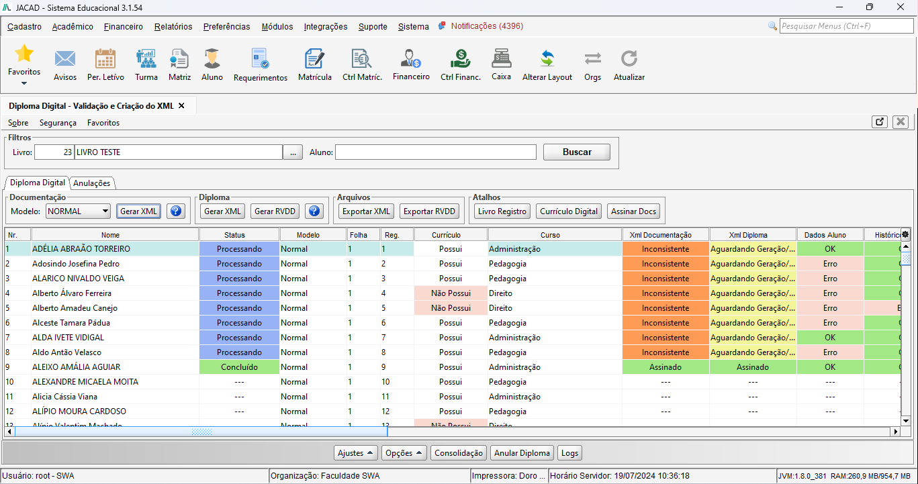Click the Concluído status cell
The image size is (918, 484).
pyautogui.click(x=239, y=367)
